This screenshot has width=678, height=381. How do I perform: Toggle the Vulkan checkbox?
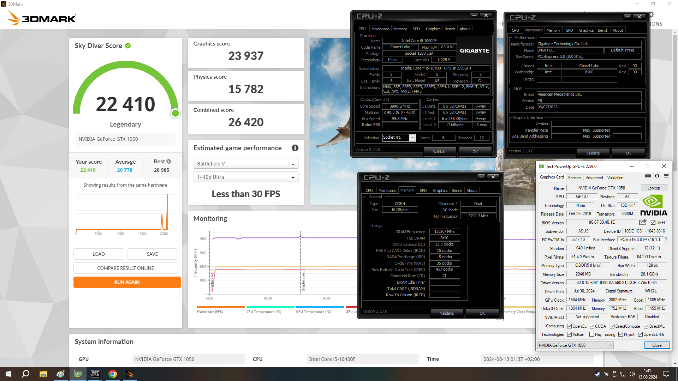[569, 334]
